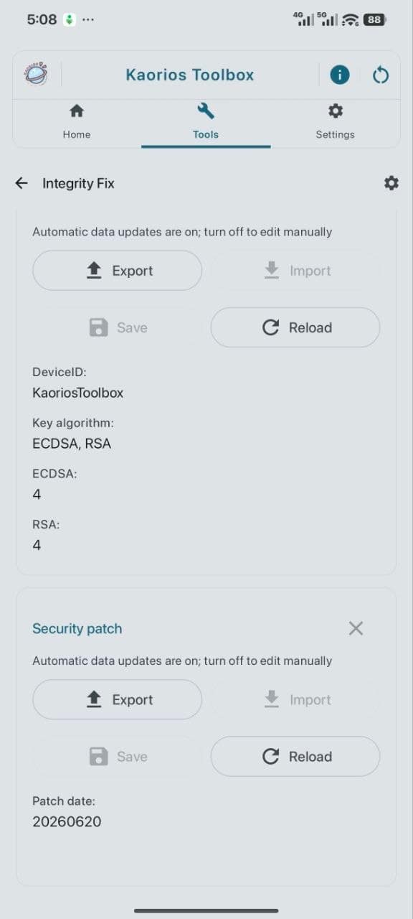Click the disabled Save in keybox section
Viewport: 413px width, 919px height.
(118, 327)
